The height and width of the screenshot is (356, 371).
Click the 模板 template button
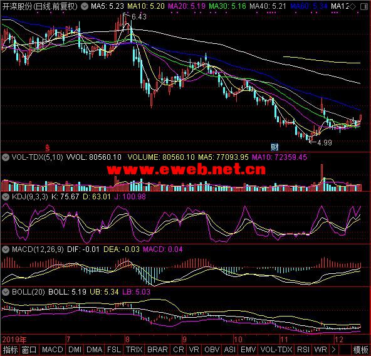(x=360, y=350)
